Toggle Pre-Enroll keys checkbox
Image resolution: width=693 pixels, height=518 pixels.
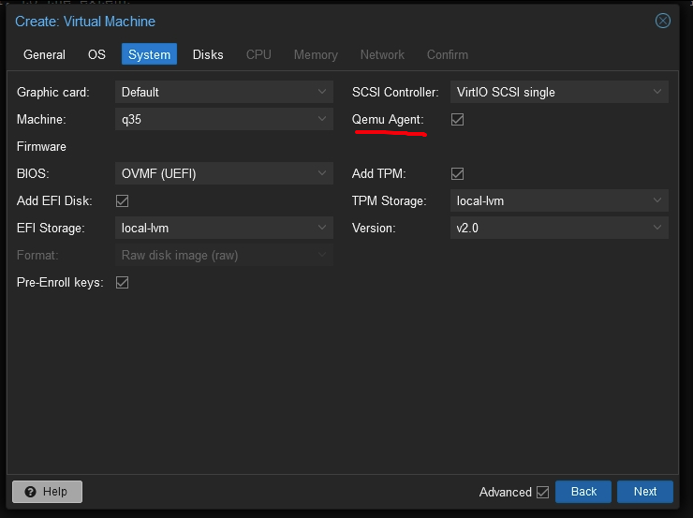(122, 283)
